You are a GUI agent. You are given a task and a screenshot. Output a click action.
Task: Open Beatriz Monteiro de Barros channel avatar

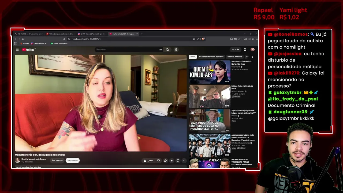(17, 160)
